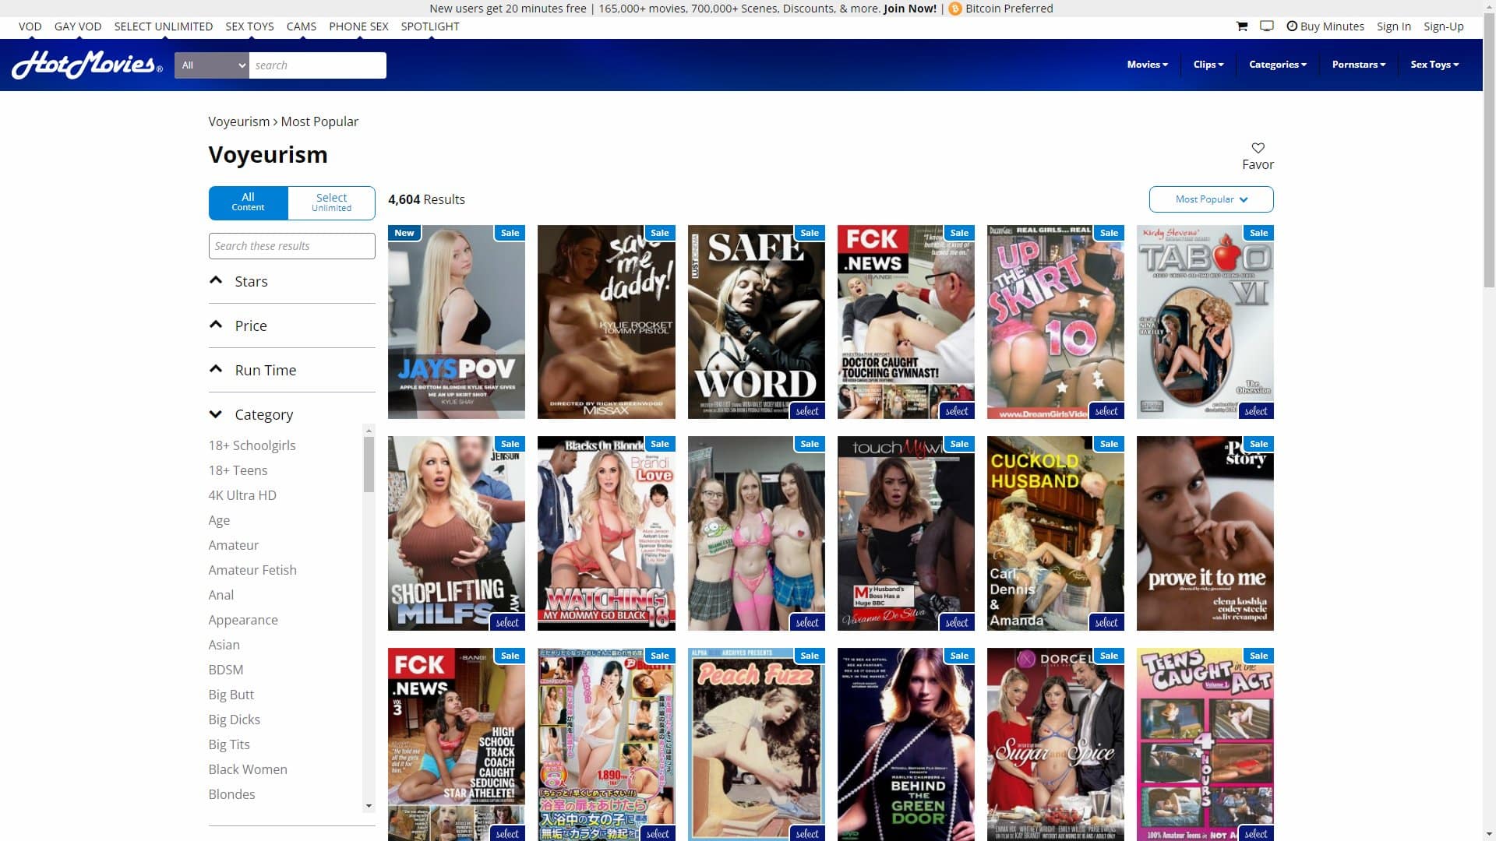Click the HotMovies logo

tap(86, 65)
